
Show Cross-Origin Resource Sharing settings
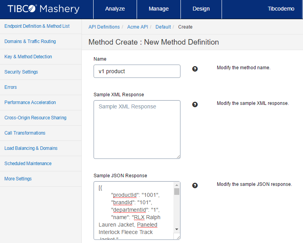pyautogui.click(x=35, y=118)
